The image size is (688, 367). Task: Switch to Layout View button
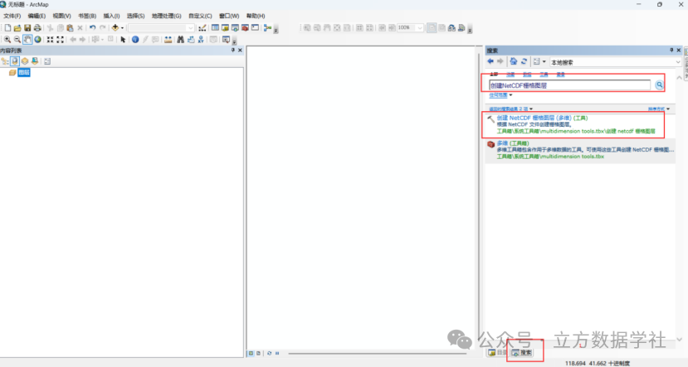click(x=258, y=353)
